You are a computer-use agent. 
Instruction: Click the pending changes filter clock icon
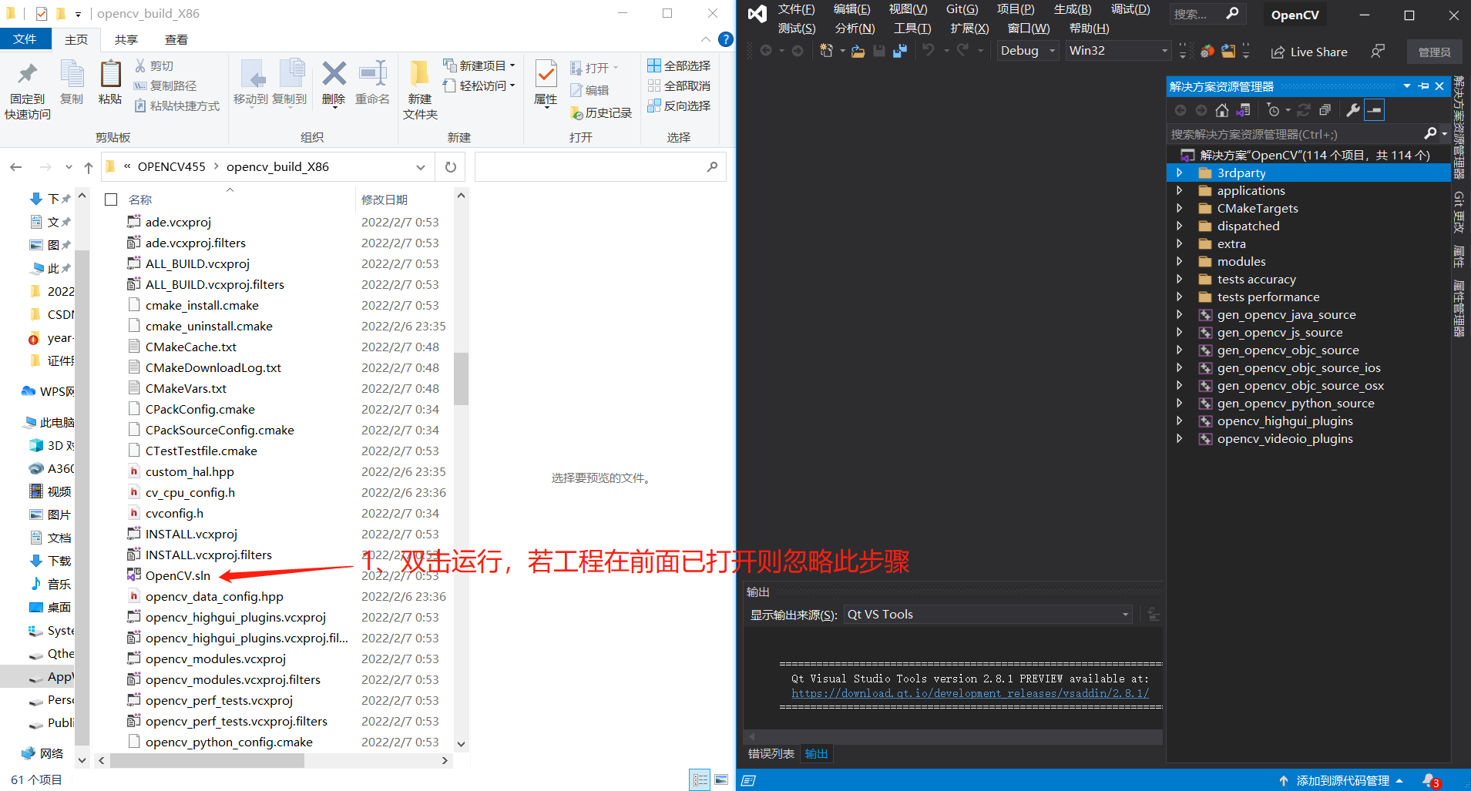click(x=1273, y=110)
